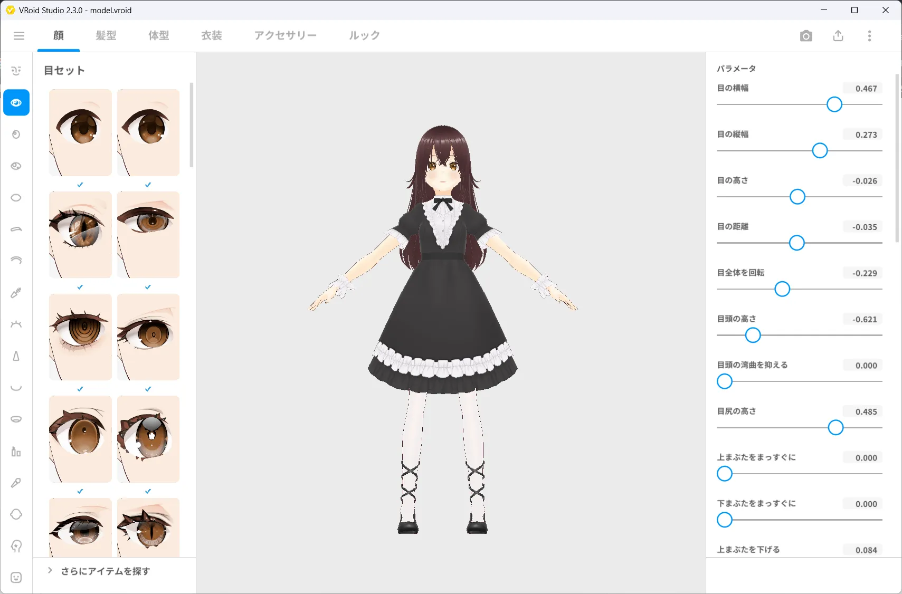Edit the 目の高さ value field -0.026

[x=862, y=181]
